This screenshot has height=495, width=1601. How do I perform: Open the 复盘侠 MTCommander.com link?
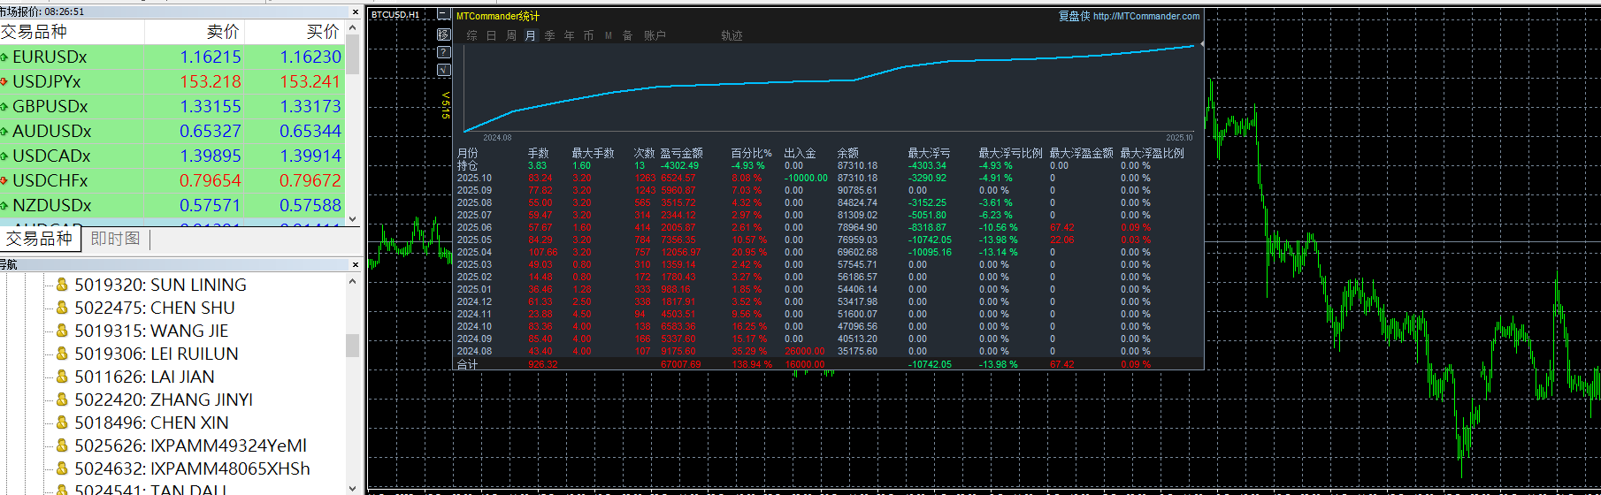pos(1129,16)
